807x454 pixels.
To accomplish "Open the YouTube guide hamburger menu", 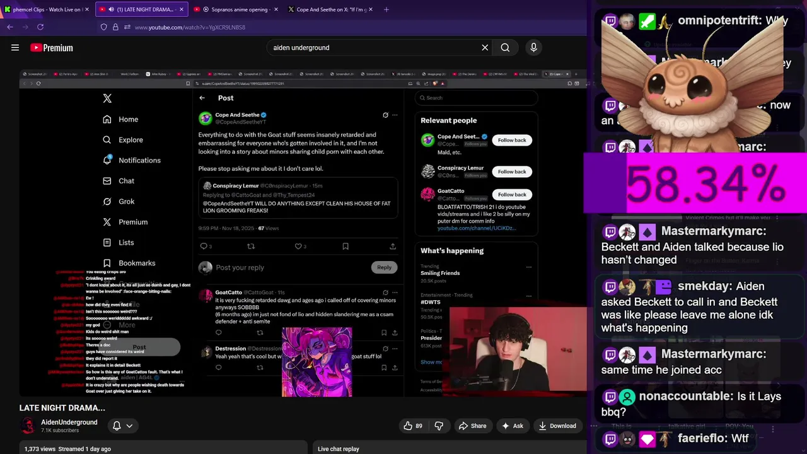I will 15,47.
